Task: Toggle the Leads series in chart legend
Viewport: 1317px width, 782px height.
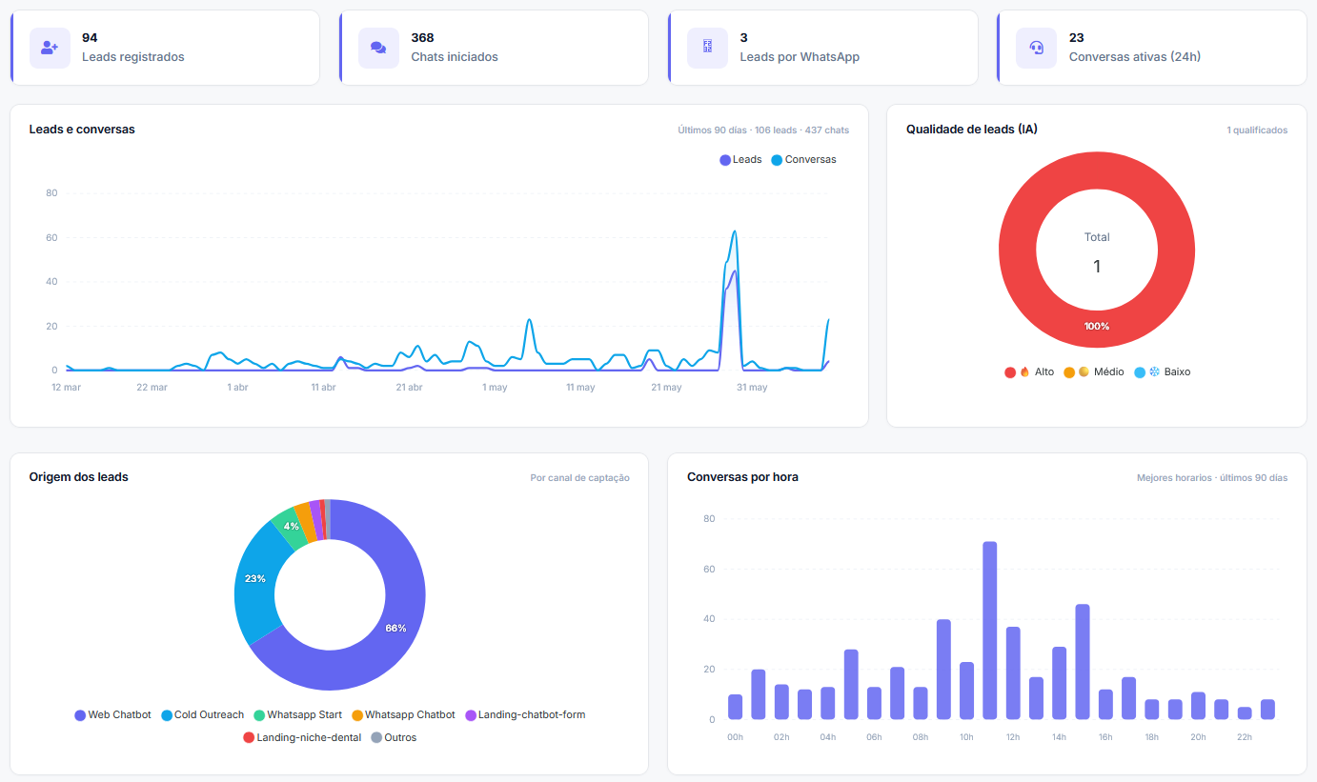Action: click(740, 160)
